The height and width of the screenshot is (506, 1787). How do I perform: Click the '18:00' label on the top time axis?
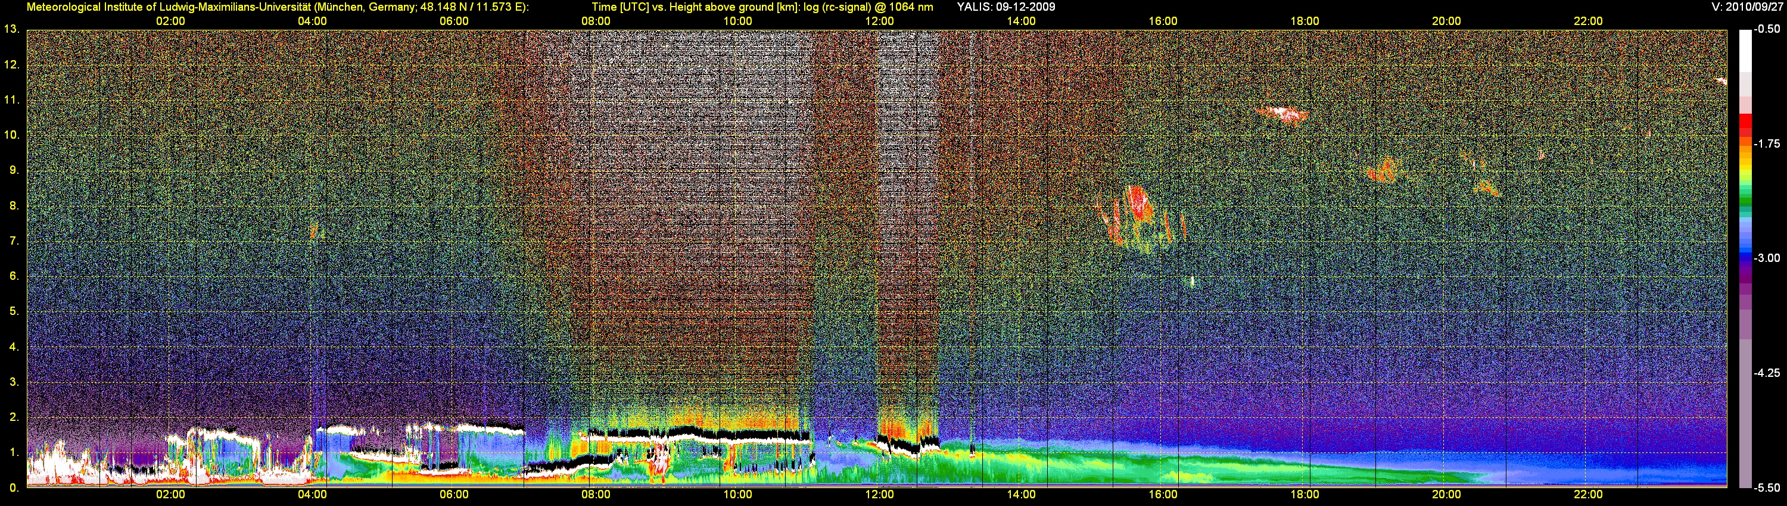[x=1305, y=21]
